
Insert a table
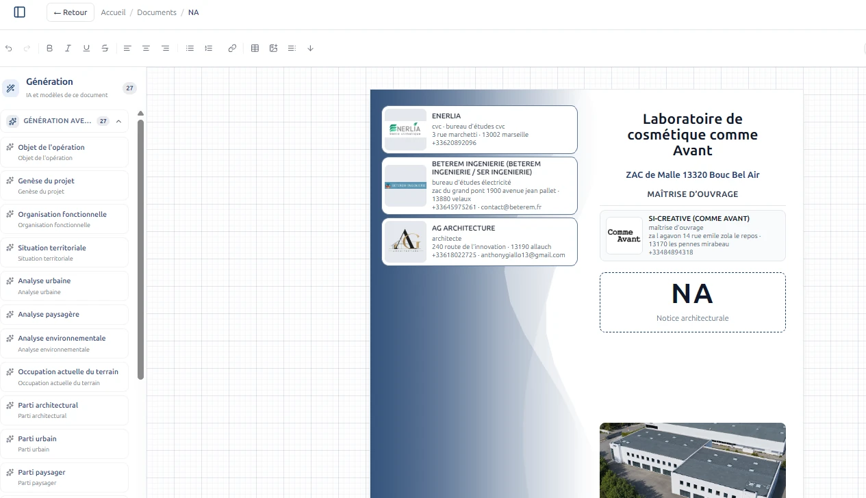point(255,49)
